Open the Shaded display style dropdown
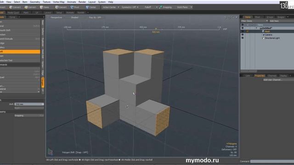This screenshot has width=294, height=165. 74,17
